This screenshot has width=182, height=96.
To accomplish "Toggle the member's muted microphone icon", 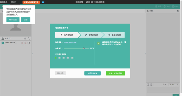I will pyautogui.click(x=25, y=43).
